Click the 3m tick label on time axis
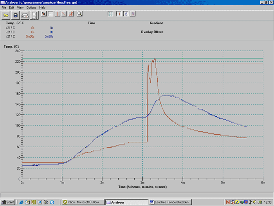The height and width of the screenshot is (206, 274). click(x=142, y=183)
